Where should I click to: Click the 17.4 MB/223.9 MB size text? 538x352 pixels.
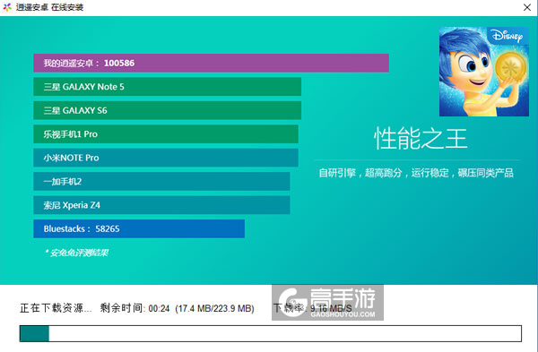click(x=215, y=308)
